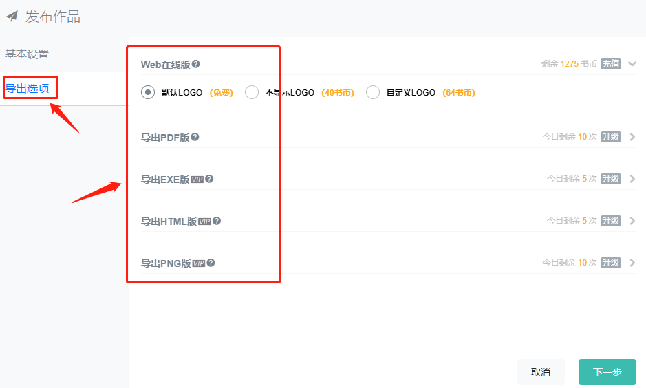Collapse the Web在线版 section chevron
This screenshot has height=388, width=646.
632,64
